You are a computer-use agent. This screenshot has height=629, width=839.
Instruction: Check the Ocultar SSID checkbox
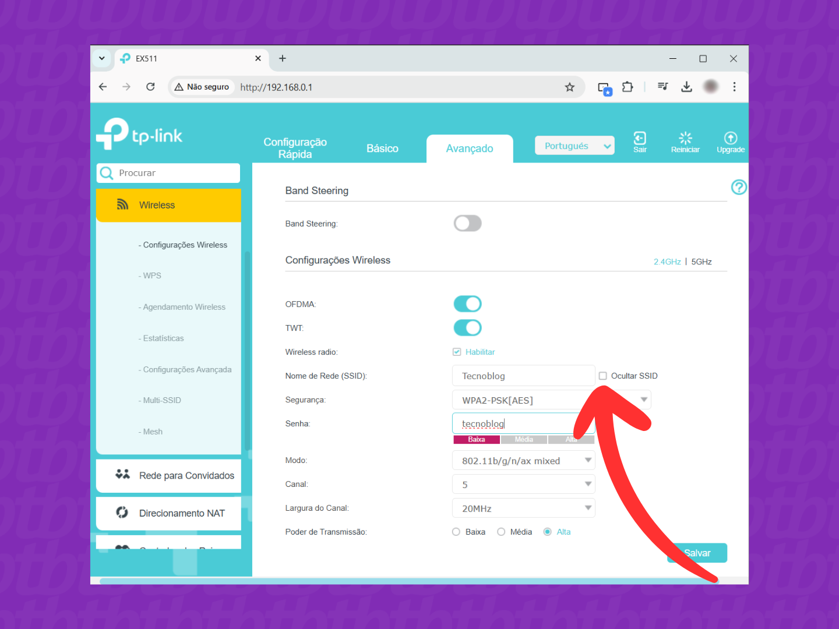[603, 376]
